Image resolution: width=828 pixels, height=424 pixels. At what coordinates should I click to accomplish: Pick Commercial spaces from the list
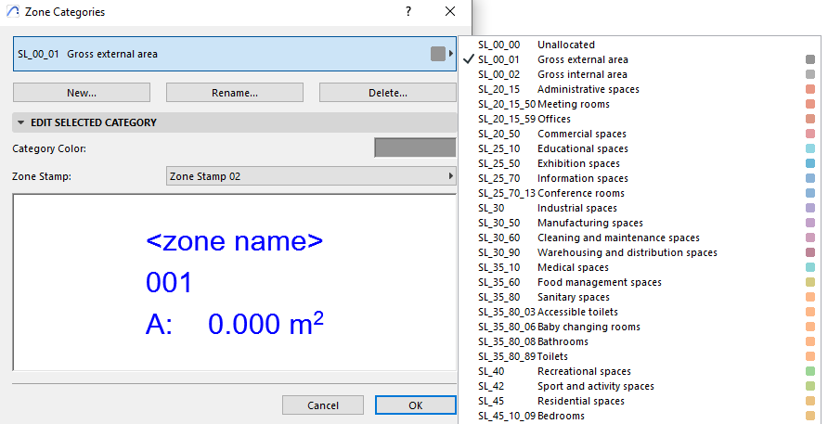(640, 134)
